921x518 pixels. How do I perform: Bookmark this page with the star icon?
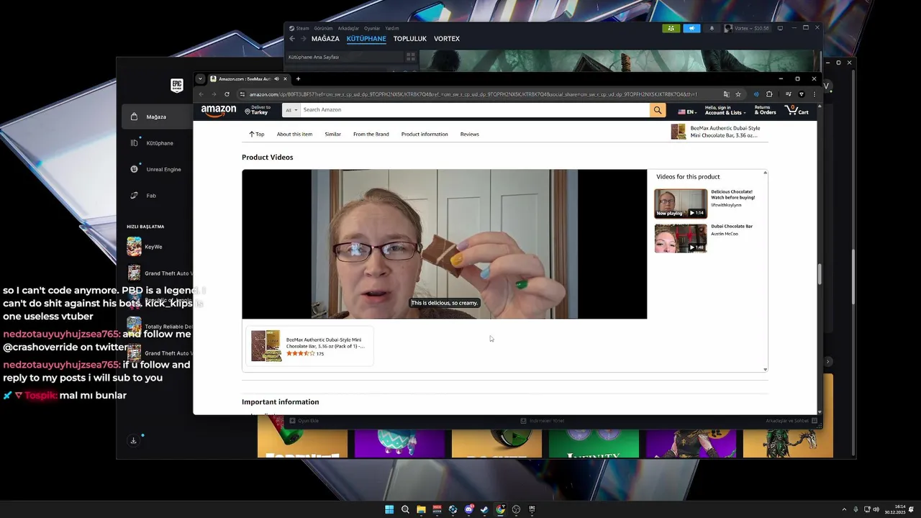(738, 94)
